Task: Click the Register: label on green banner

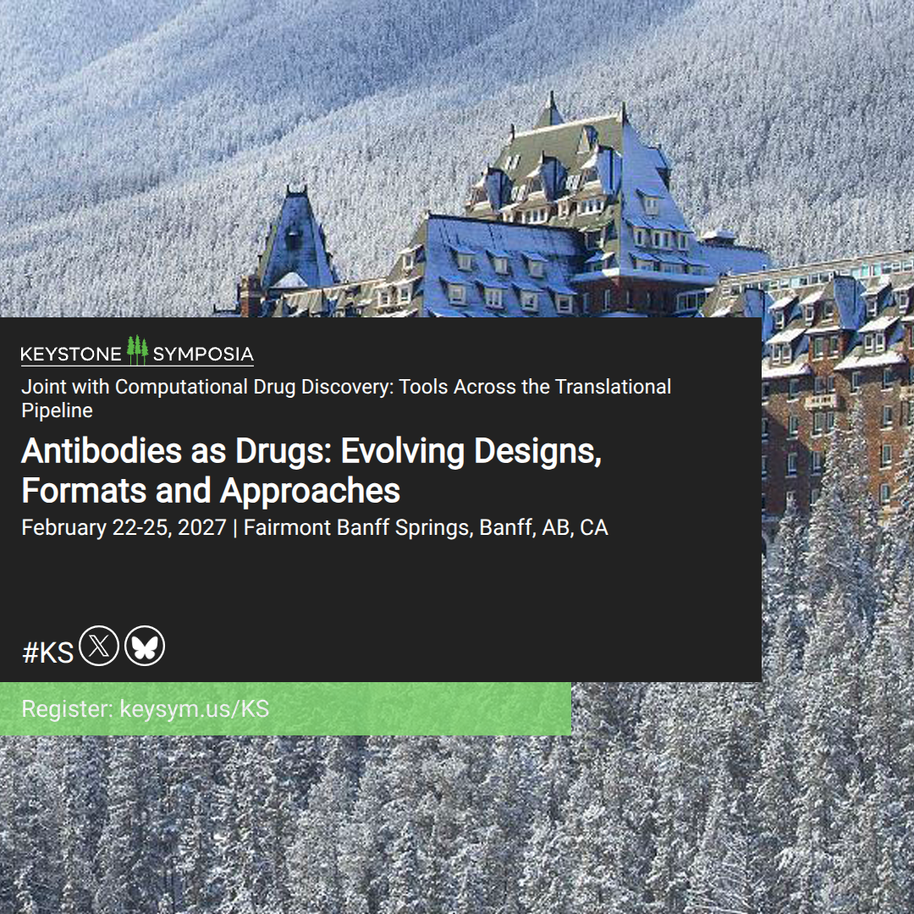Action: coord(67,709)
